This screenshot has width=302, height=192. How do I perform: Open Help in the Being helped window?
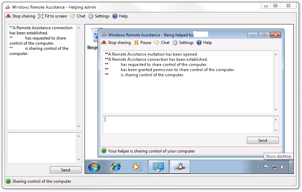204,43
